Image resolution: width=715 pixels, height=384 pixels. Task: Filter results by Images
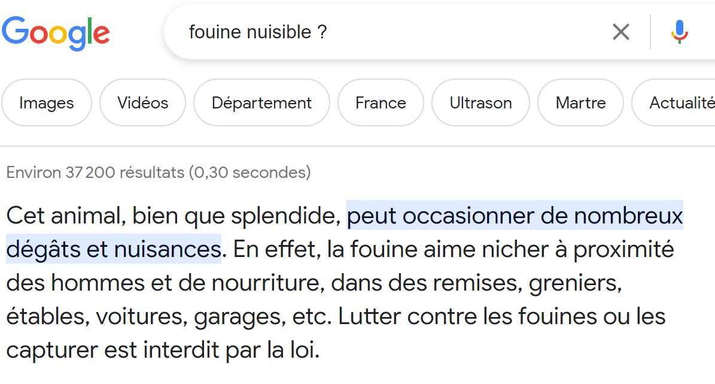tap(47, 102)
